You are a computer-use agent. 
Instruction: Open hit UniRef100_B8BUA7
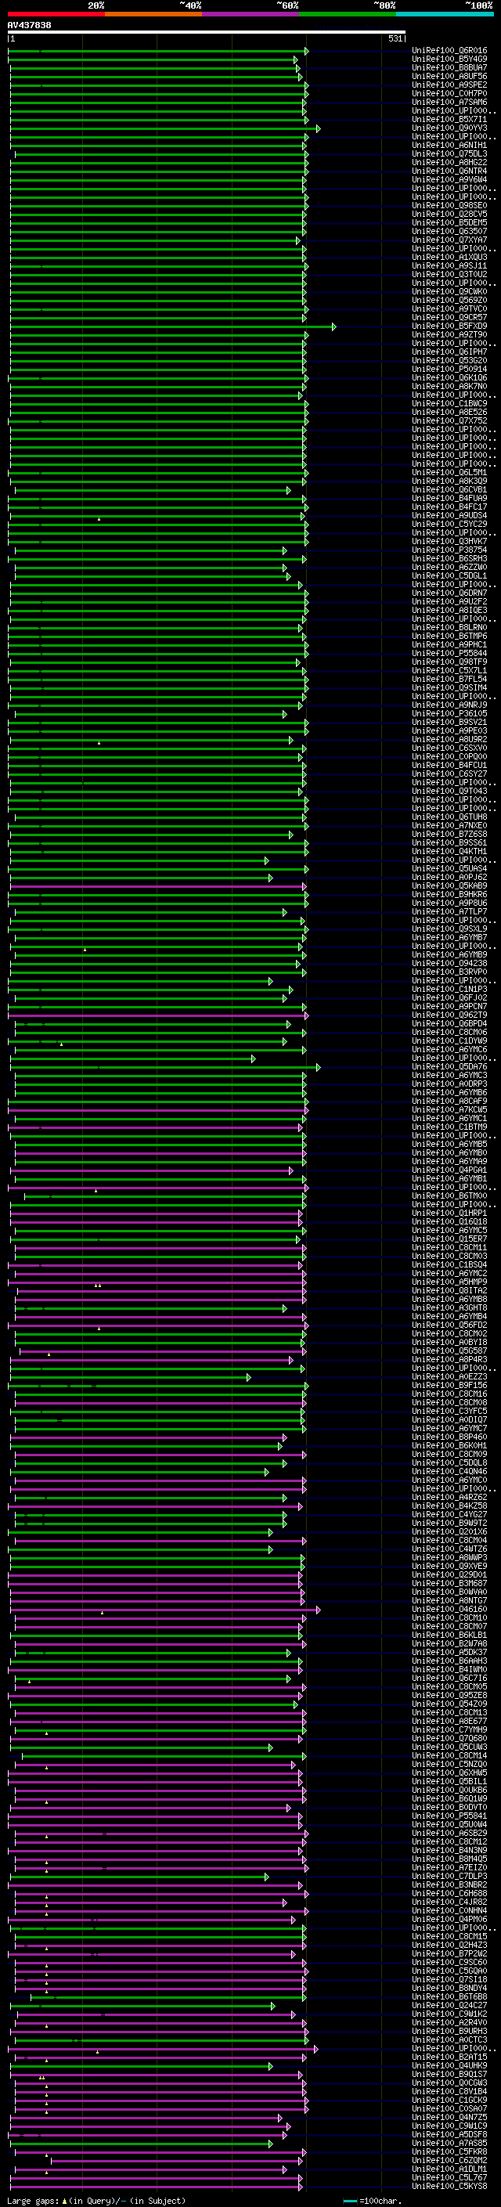point(449,69)
